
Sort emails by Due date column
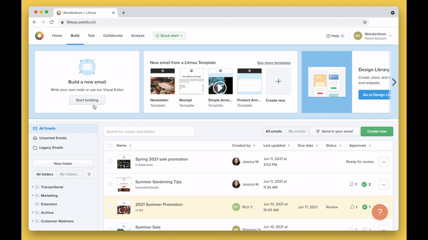308,146
